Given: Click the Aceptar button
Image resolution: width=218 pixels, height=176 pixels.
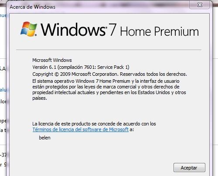Looking at the screenshot, I should [189, 168].
